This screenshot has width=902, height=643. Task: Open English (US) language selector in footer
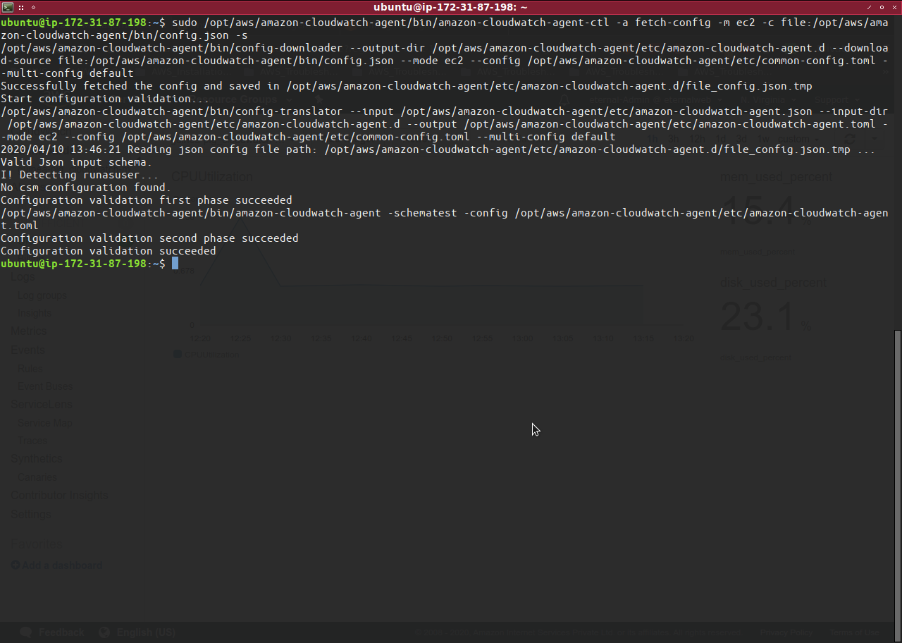pos(146,632)
